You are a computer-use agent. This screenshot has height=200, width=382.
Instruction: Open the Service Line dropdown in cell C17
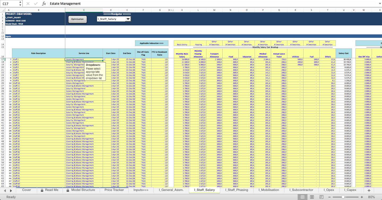pos(104,60)
